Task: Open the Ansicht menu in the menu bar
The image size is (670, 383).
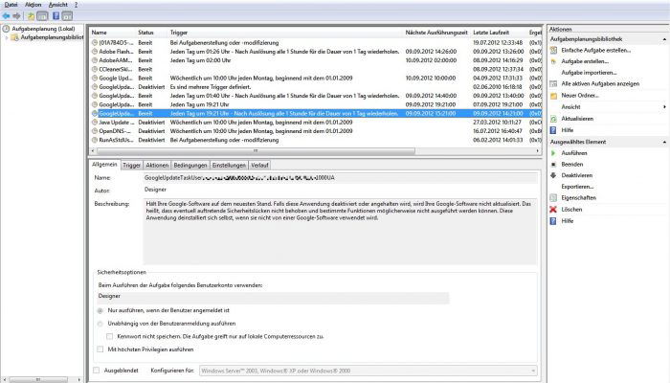Action: click(58, 4)
